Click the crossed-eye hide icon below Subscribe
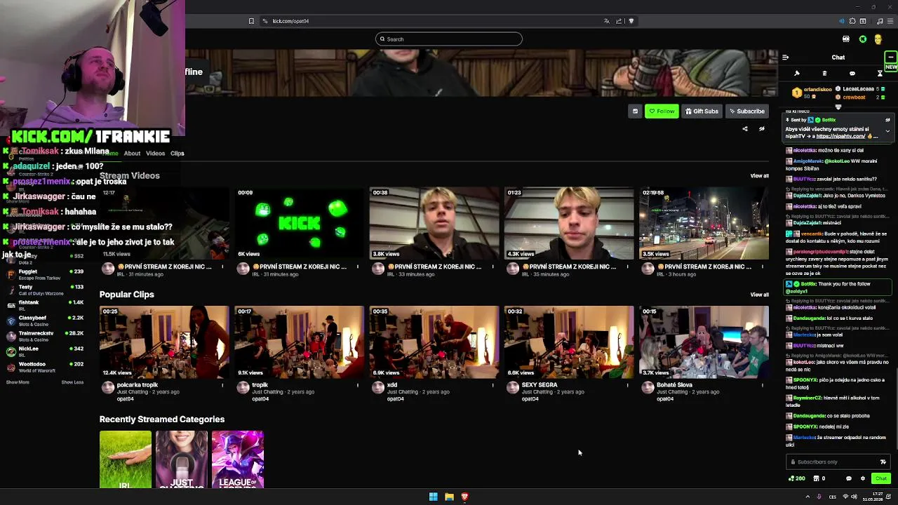The width and height of the screenshot is (898, 505). pyautogui.click(x=761, y=129)
